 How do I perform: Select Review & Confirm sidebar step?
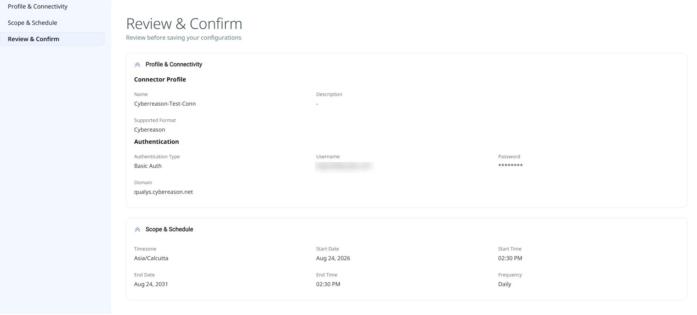[52, 39]
